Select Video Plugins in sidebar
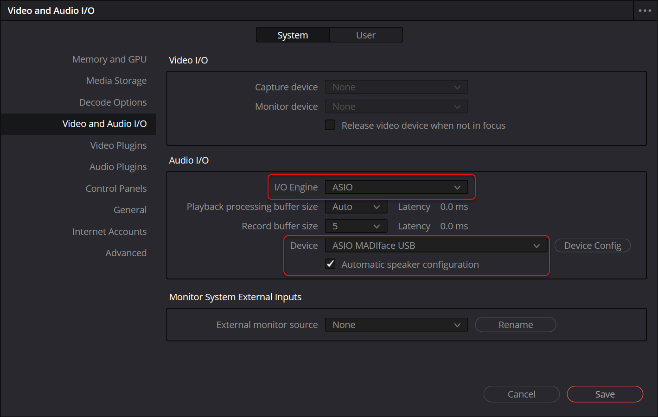This screenshot has width=658, height=417. tap(118, 145)
